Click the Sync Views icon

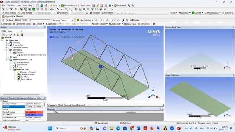point(144,24)
